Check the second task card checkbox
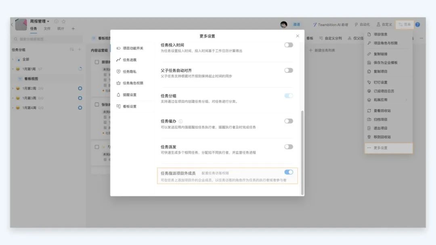 pos(97,105)
